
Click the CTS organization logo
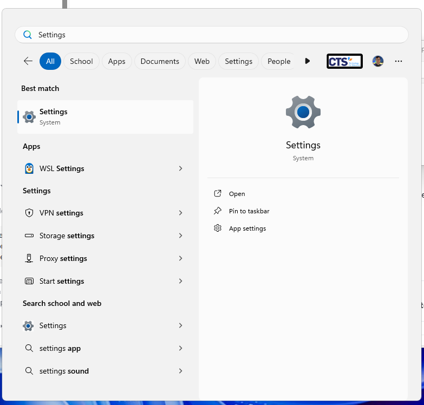(344, 61)
